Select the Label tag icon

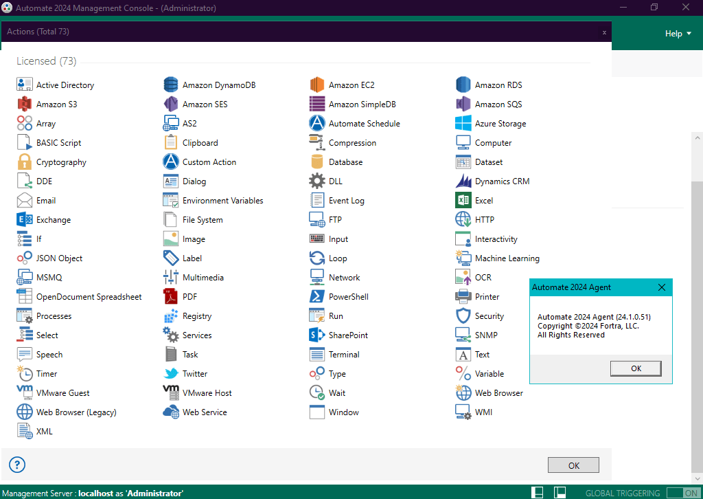click(171, 258)
